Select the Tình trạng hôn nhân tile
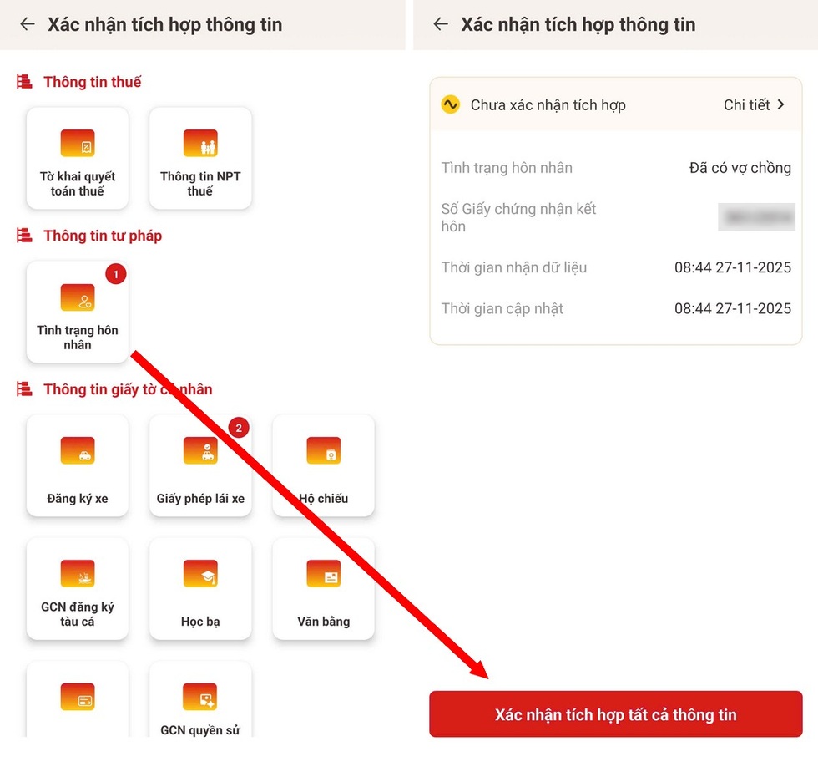This screenshot has width=818, height=782. click(x=78, y=312)
